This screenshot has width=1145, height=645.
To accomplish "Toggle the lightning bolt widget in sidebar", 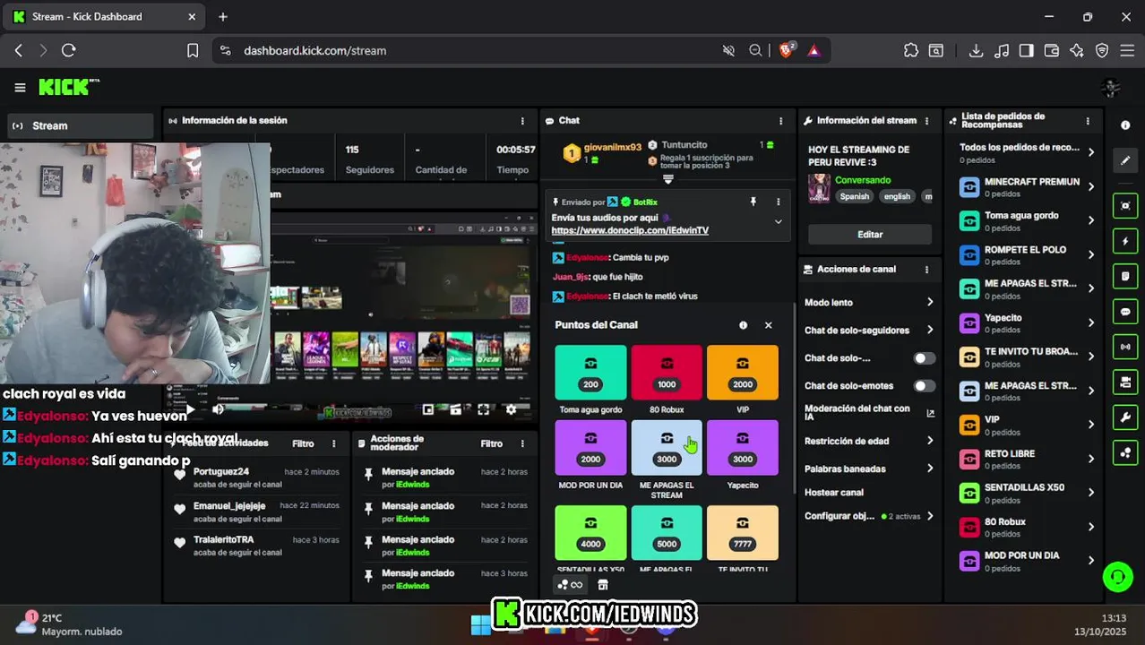I will 1125,242.
